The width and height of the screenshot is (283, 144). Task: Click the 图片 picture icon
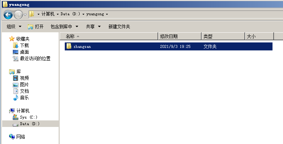(16, 85)
